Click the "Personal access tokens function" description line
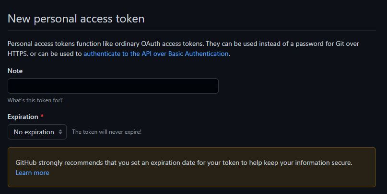The image size is (387, 194). click(x=183, y=44)
